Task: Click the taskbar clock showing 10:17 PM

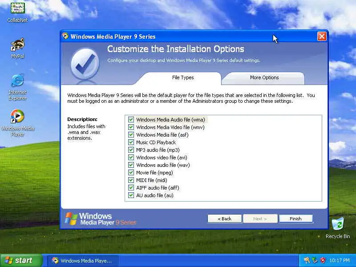Action: click(339, 260)
